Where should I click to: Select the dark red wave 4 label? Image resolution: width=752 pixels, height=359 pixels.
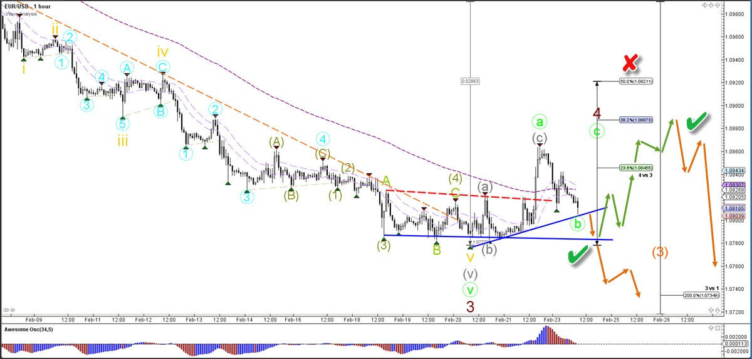click(x=597, y=114)
